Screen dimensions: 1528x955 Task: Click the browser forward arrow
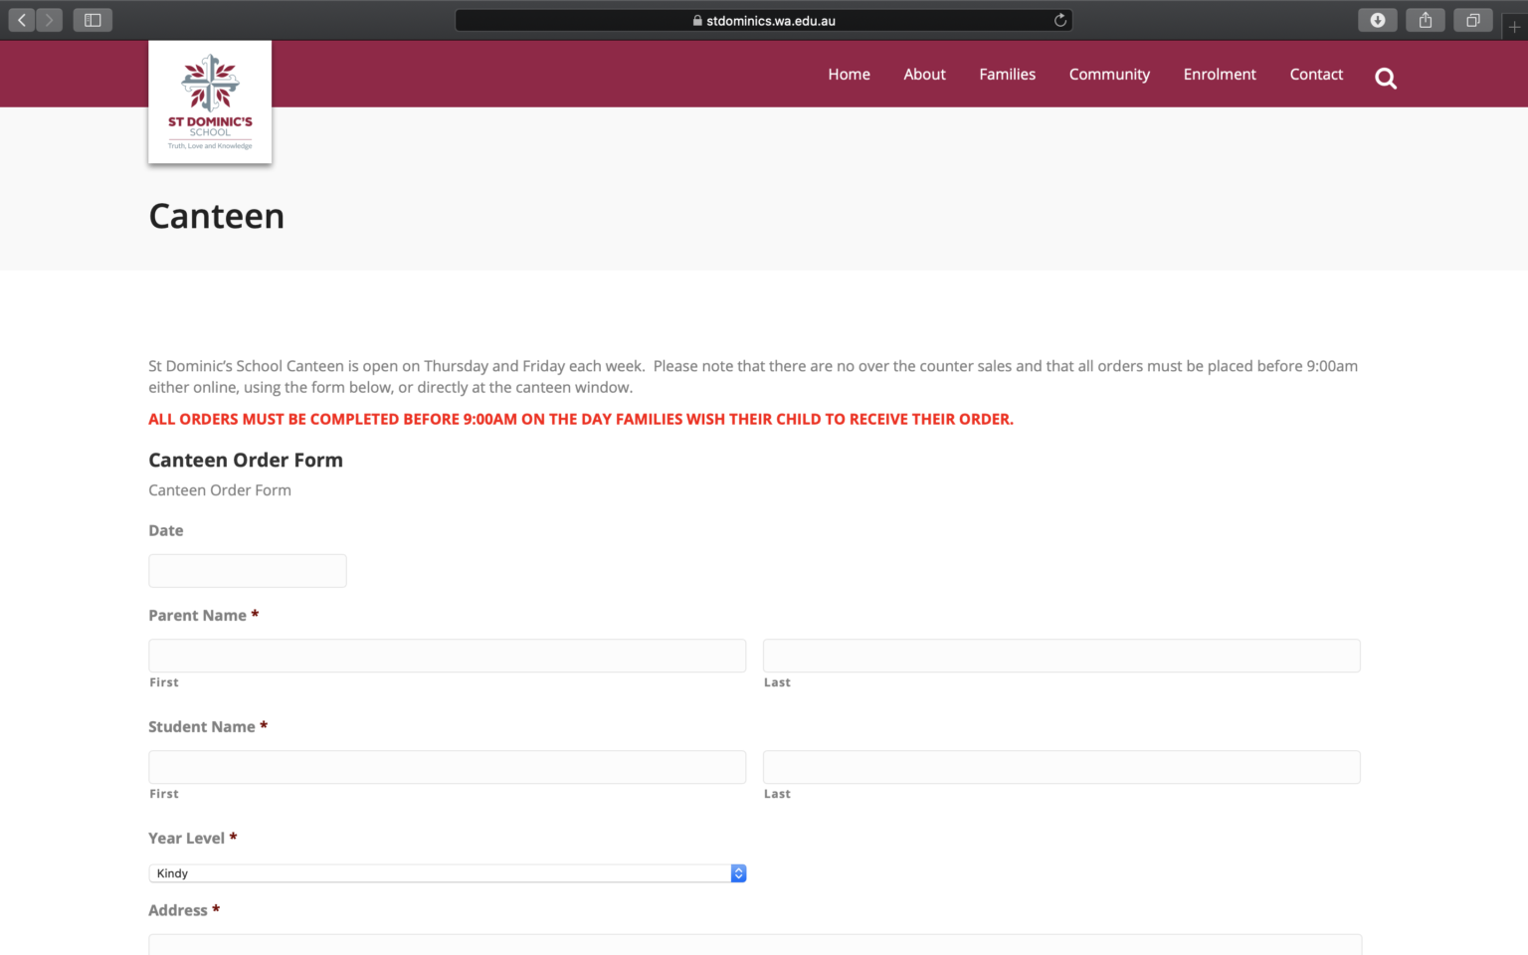coord(49,19)
